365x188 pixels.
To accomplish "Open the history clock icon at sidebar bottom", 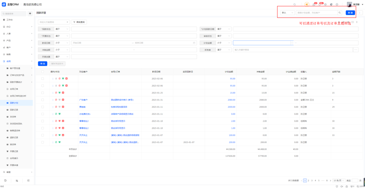I will point(5,181).
